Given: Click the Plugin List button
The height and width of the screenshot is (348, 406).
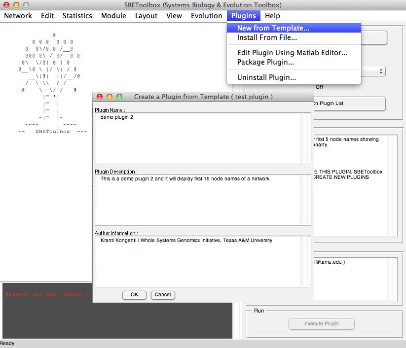Looking at the screenshot, I should (x=349, y=104).
